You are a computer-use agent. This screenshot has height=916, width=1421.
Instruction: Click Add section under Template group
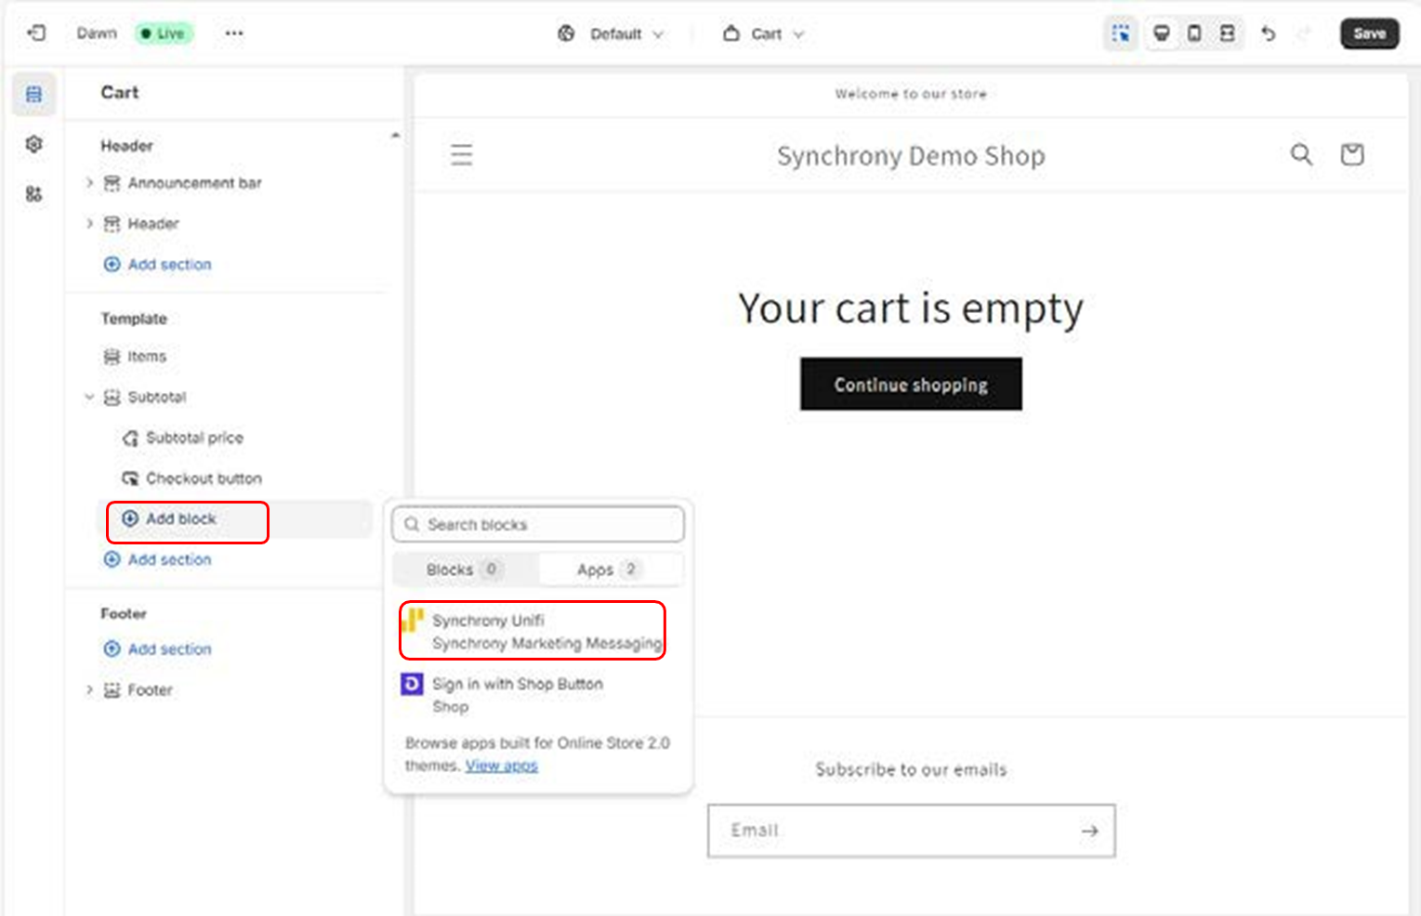coord(158,560)
